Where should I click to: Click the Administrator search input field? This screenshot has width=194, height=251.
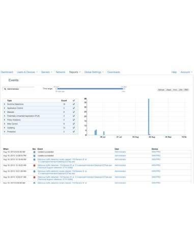[x=18, y=89]
